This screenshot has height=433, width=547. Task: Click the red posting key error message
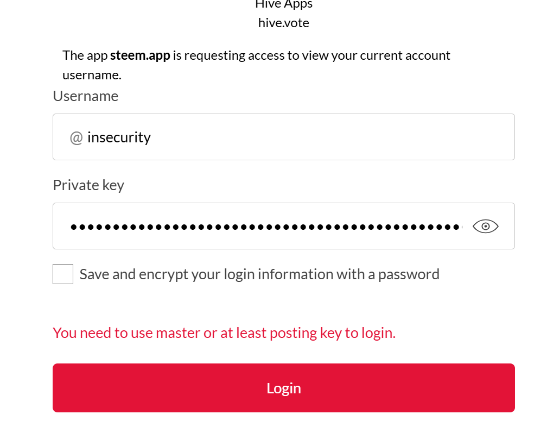pos(224,333)
